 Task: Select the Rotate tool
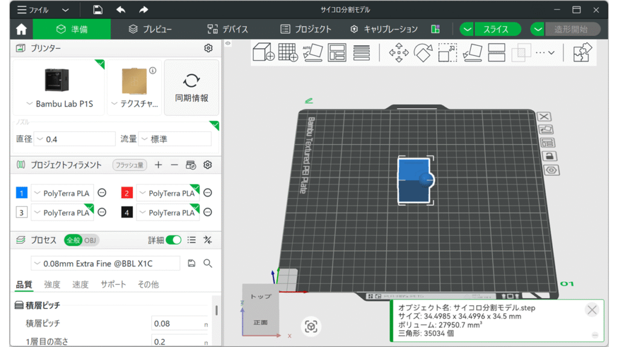[423, 52]
